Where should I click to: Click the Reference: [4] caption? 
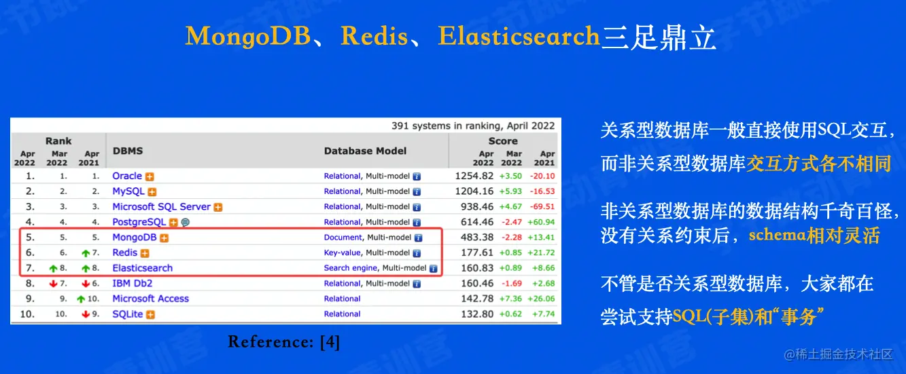tap(283, 342)
